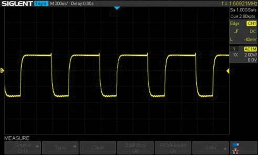Click the 1X probe attenuation label
Screen dimensions: 258x155
235,55
